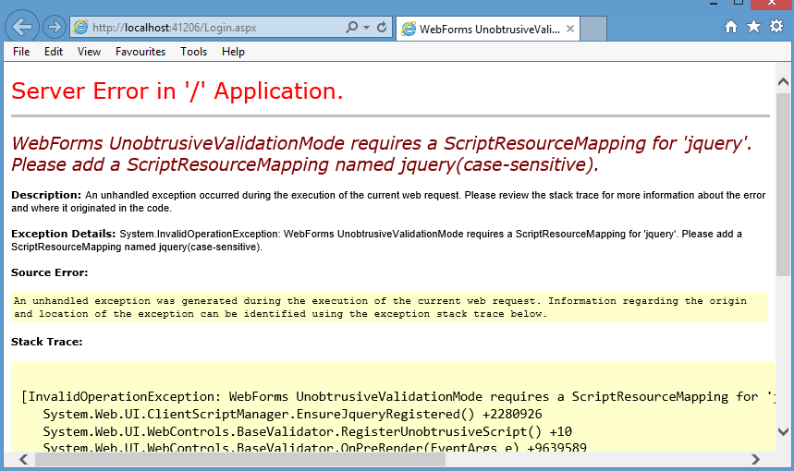
Task: Click the 'Server Error in '/' Application.' heading
Action: (x=177, y=91)
